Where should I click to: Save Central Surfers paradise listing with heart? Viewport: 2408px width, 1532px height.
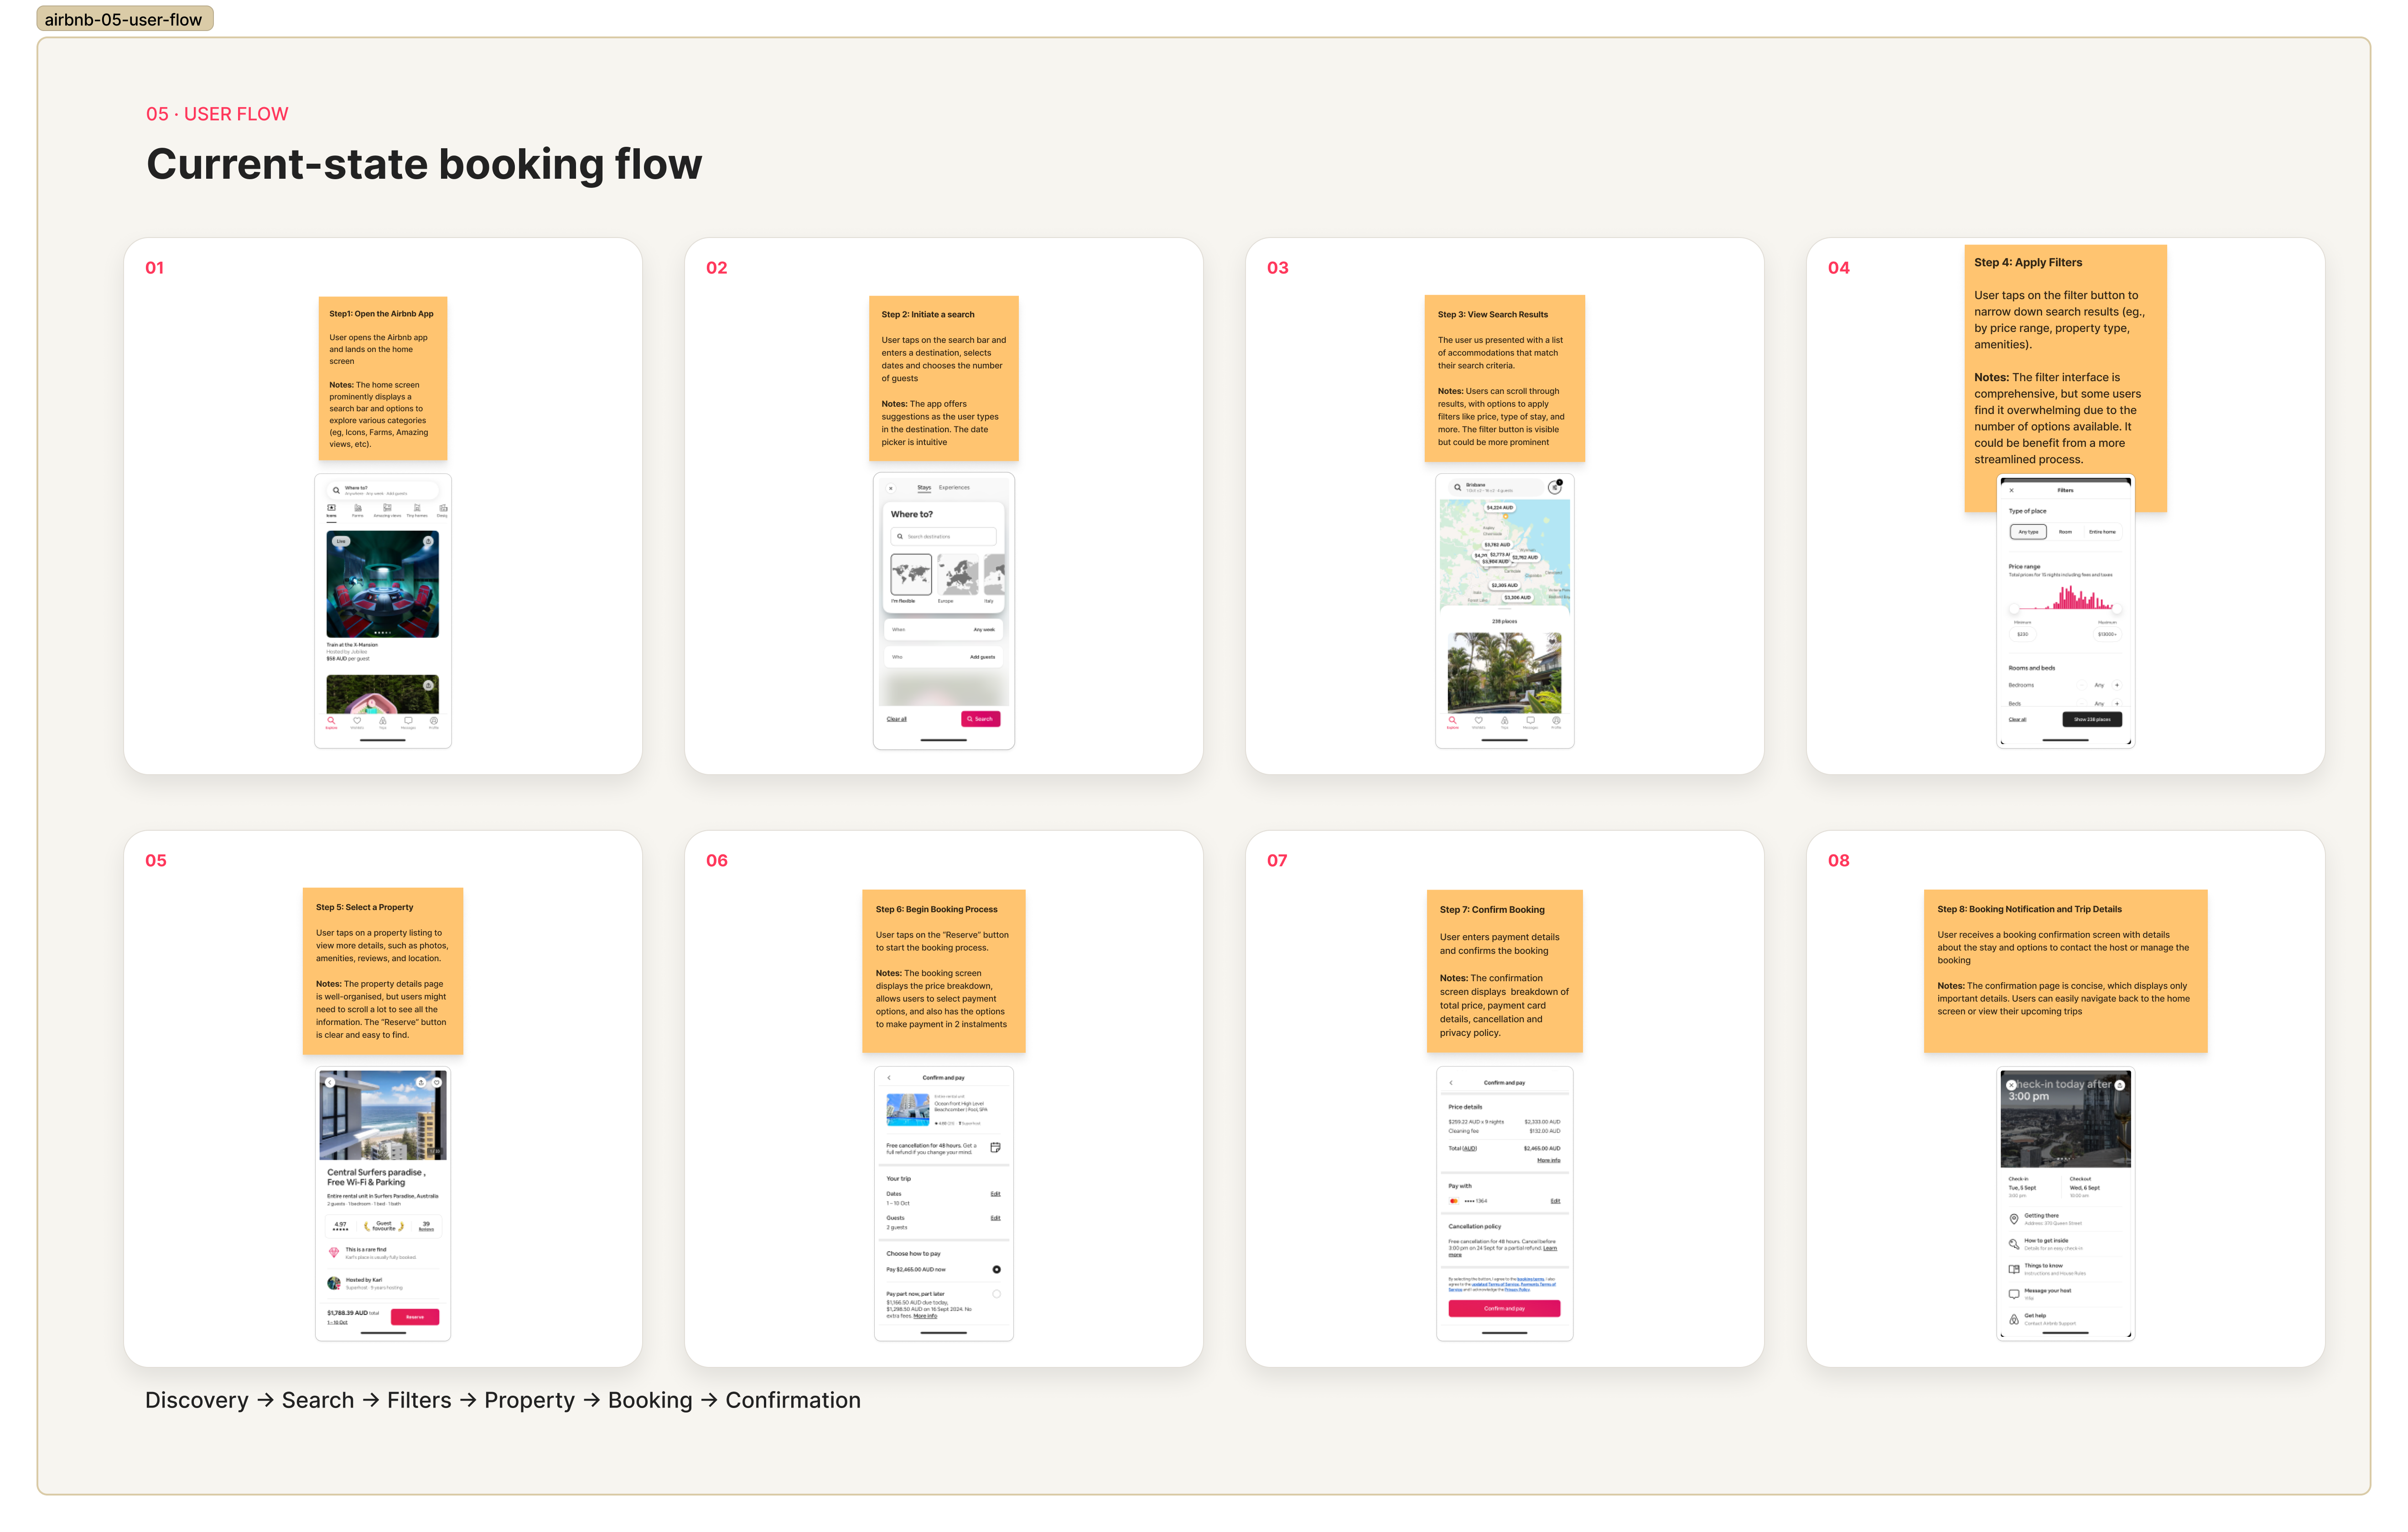point(437,1083)
